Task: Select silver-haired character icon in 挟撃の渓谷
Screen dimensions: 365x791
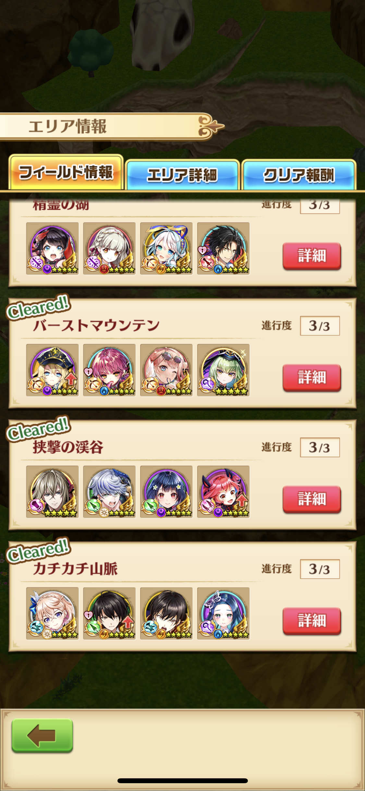Action: pyautogui.click(x=109, y=492)
